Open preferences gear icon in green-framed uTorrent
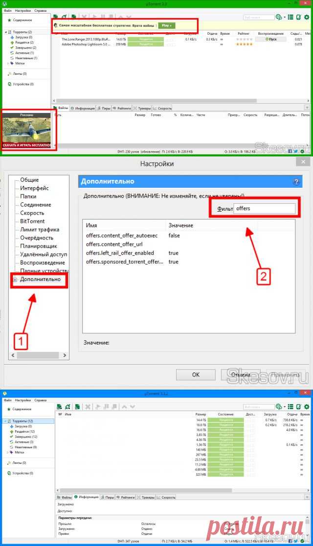 [306, 17]
